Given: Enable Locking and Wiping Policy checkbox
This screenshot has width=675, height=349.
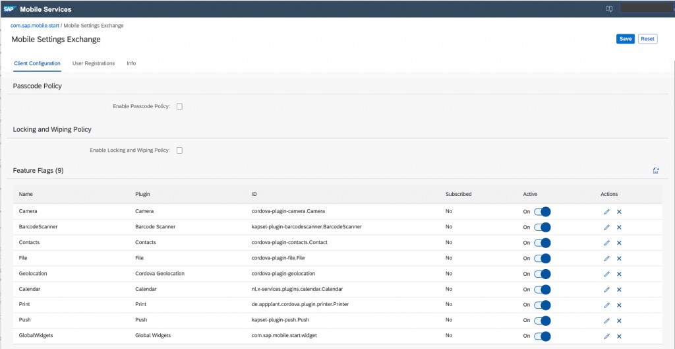Looking at the screenshot, I should tap(179, 150).
